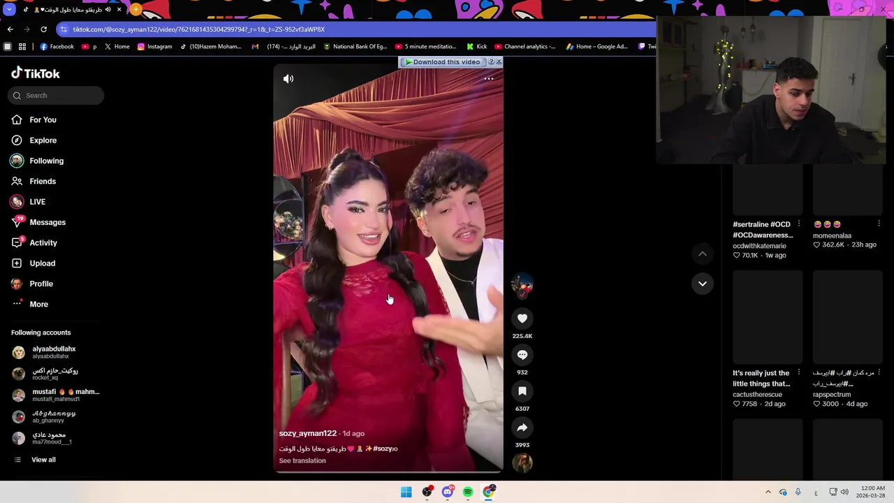Open the bookmarks apps grid icon
This screenshot has width=894, height=503.
coord(22,47)
